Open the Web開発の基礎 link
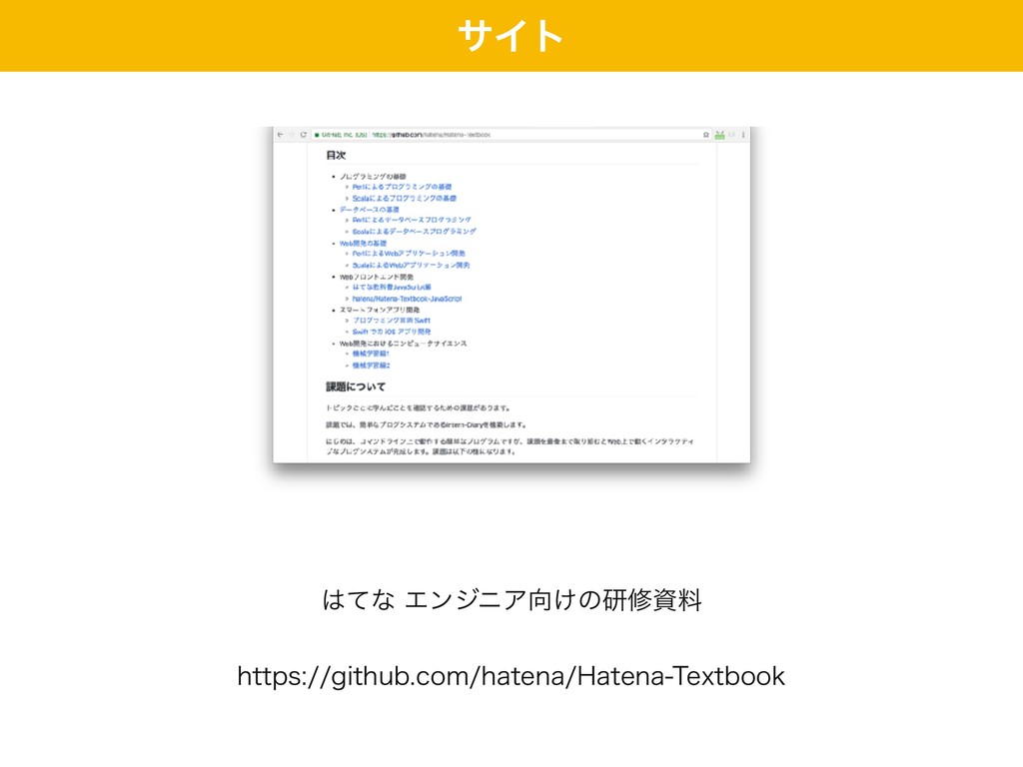Screen dimensions: 1023x767 pos(363,243)
